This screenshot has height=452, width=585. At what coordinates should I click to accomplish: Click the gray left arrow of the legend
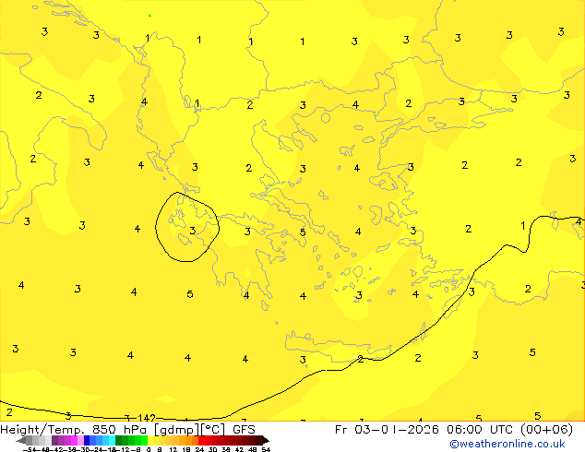tap(21, 440)
